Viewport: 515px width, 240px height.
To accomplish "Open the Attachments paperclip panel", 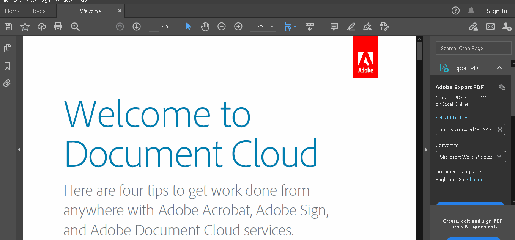I will tap(7, 83).
